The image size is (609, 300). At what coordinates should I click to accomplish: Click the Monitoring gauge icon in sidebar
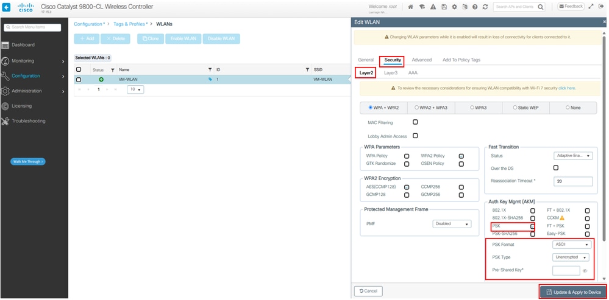5,61
